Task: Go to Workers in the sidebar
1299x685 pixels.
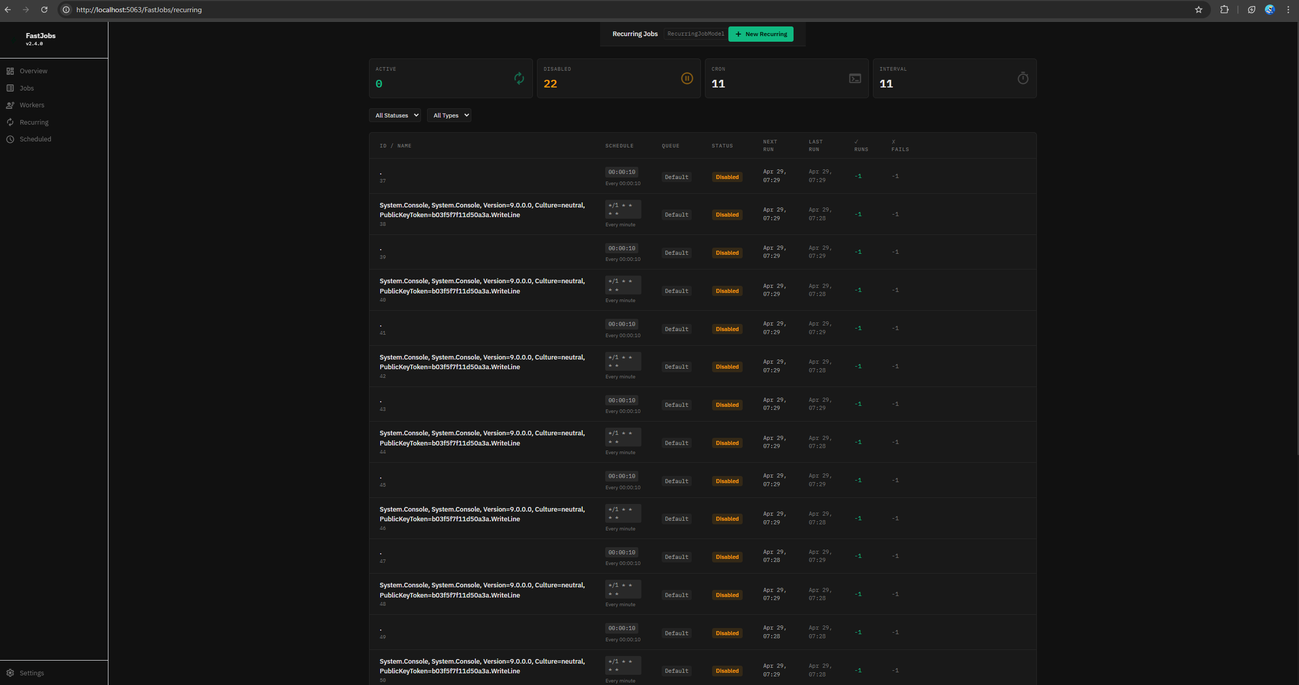Action: coord(32,105)
